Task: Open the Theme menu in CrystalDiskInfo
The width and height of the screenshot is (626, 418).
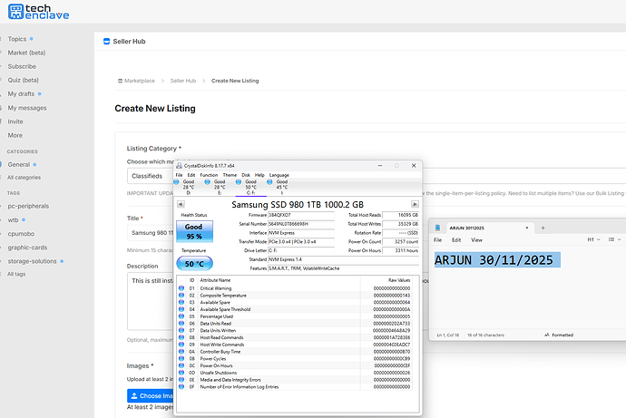Action: click(x=230, y=174)
